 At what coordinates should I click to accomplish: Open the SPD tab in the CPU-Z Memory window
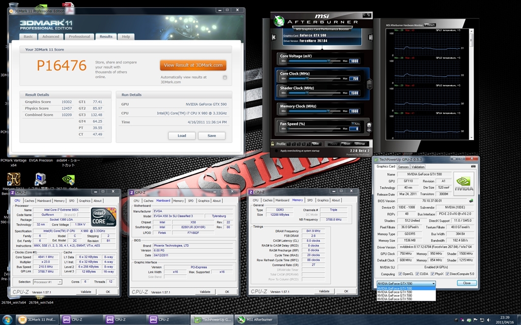(310, 200)
